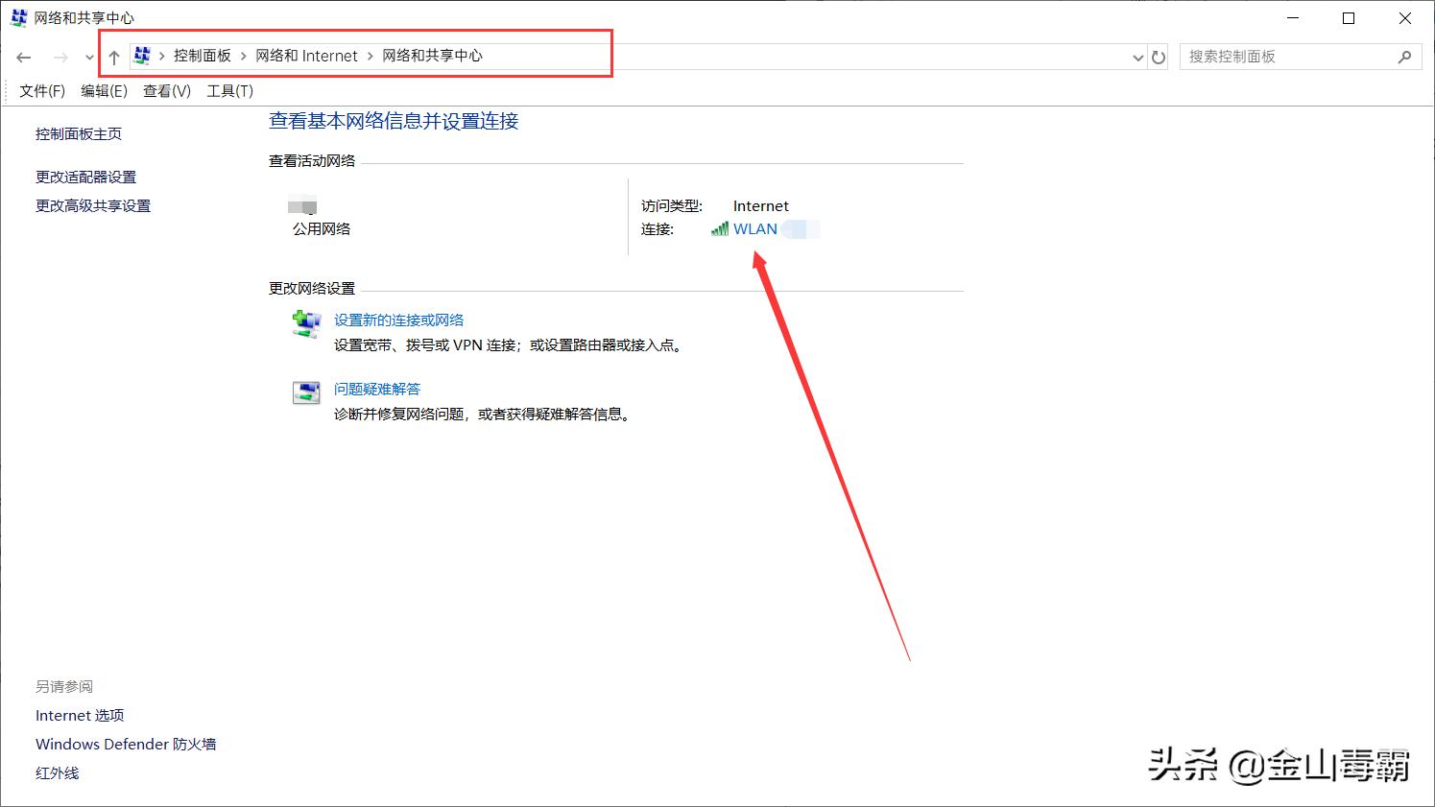Open 更改适配器设置 in the sidebar

click(85, 177)
